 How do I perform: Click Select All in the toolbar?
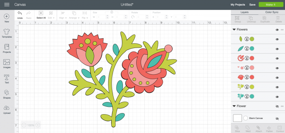click(x=41, y=15)
